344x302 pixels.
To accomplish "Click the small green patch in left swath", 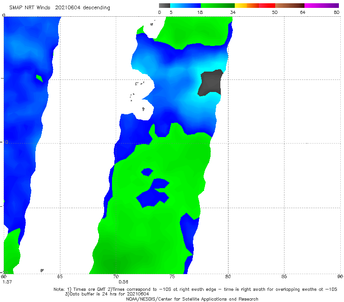I will tap(40, 79).
